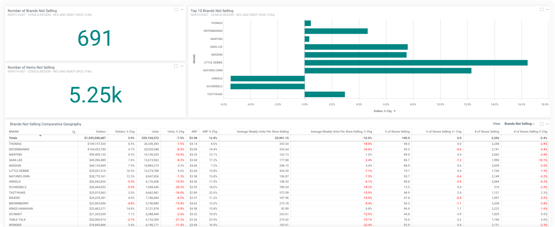Open more options for Number of Brands Not Selling
Viewport: 555px width, 227px height.
click(182, 9)
